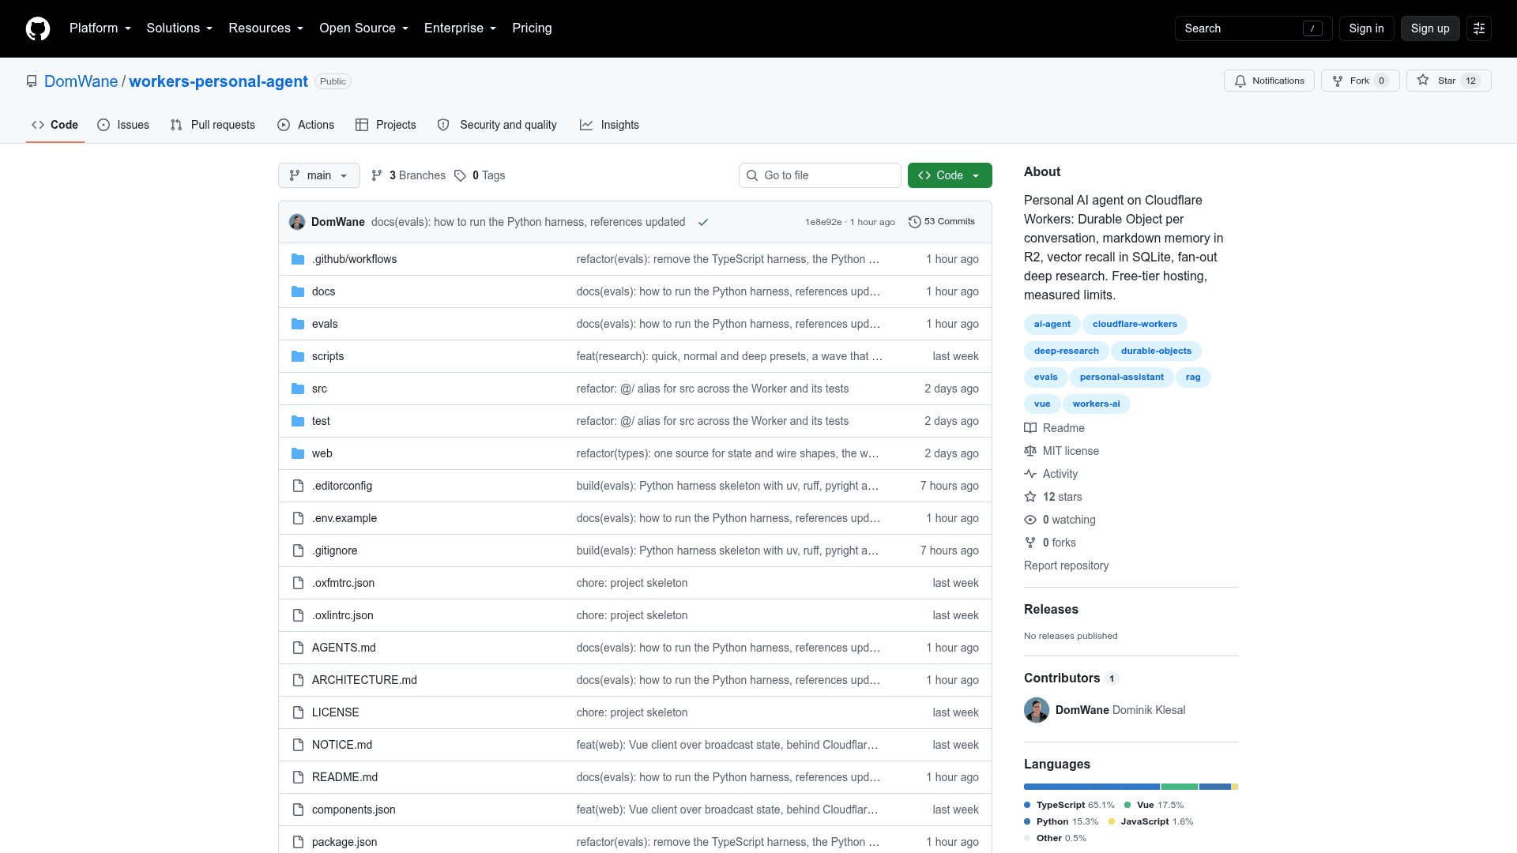Click the green Vue segment of language bar
The height and width of the screenshot is (853, 1517).
tap(1180, 787)
